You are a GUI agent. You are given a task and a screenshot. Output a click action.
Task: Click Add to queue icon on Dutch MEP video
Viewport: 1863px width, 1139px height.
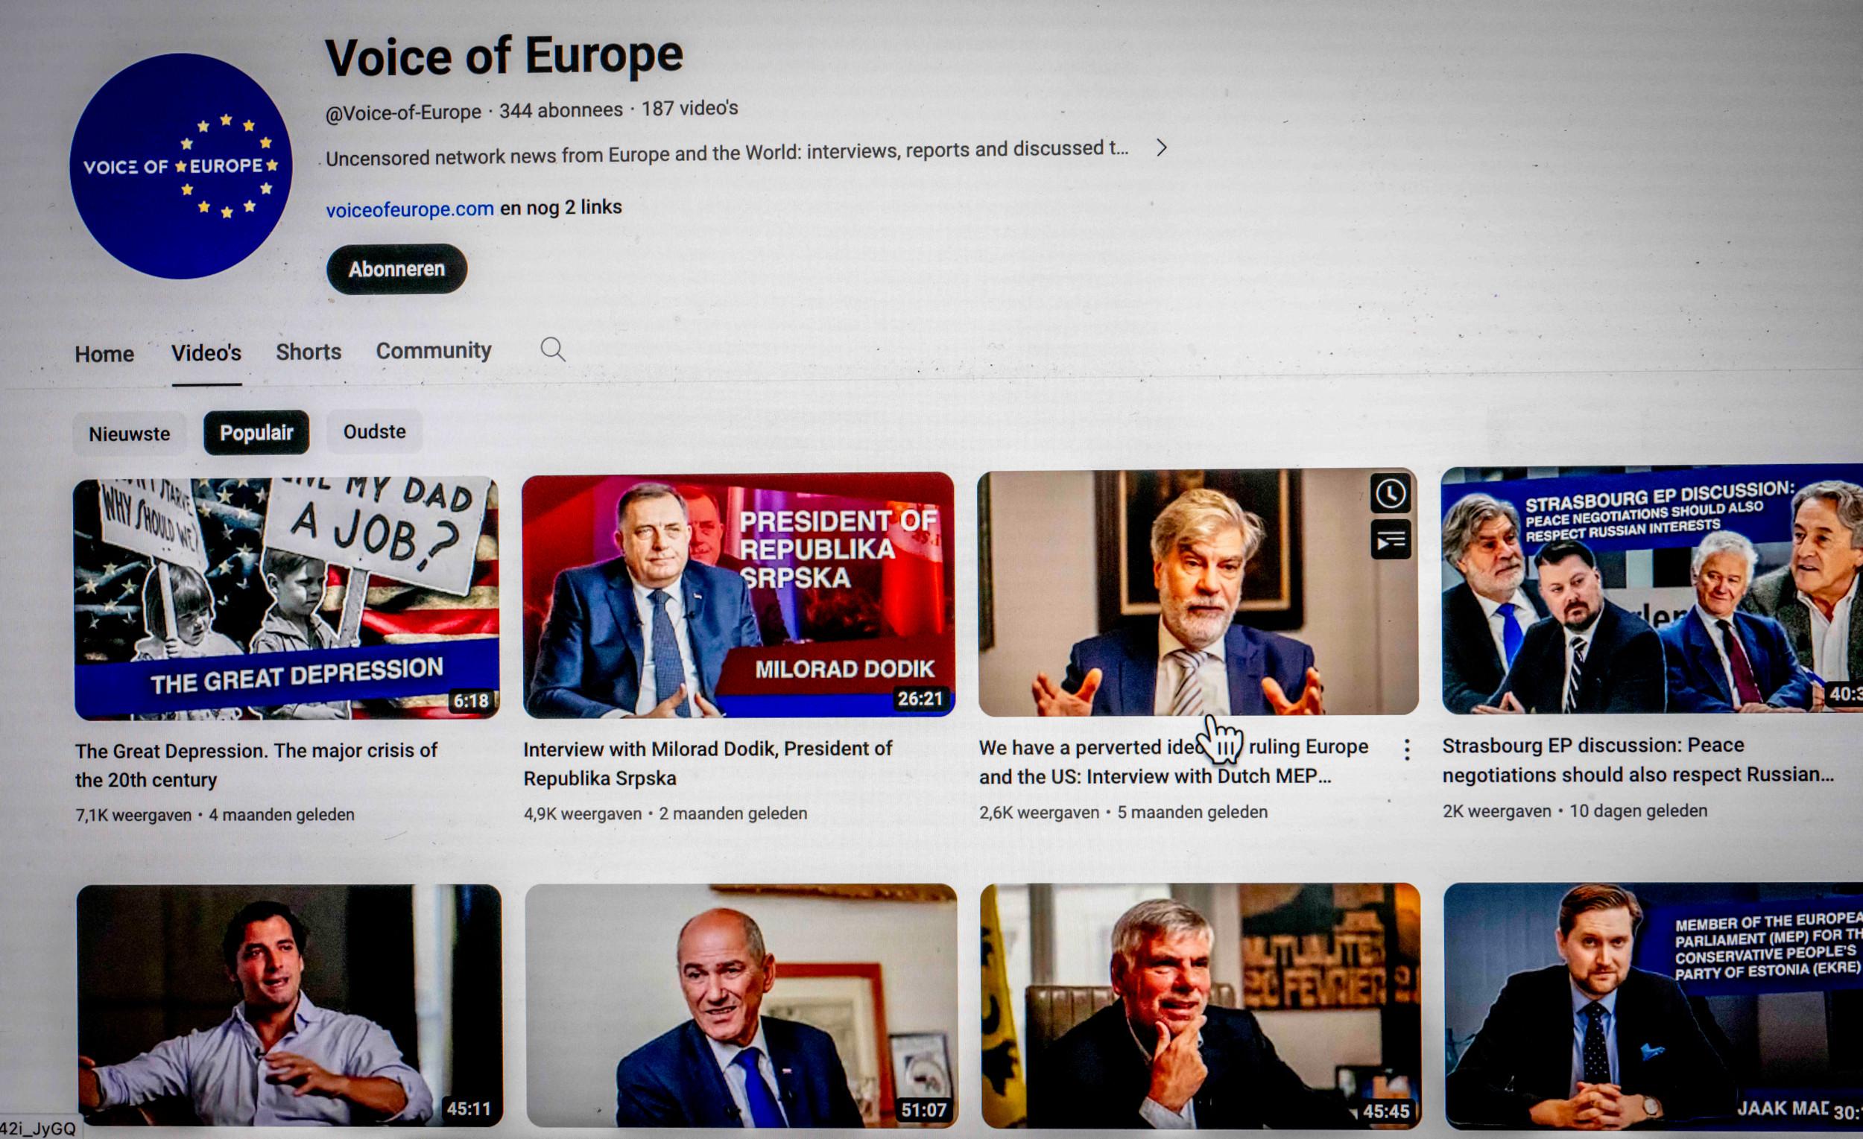(x=1391, y=539)
